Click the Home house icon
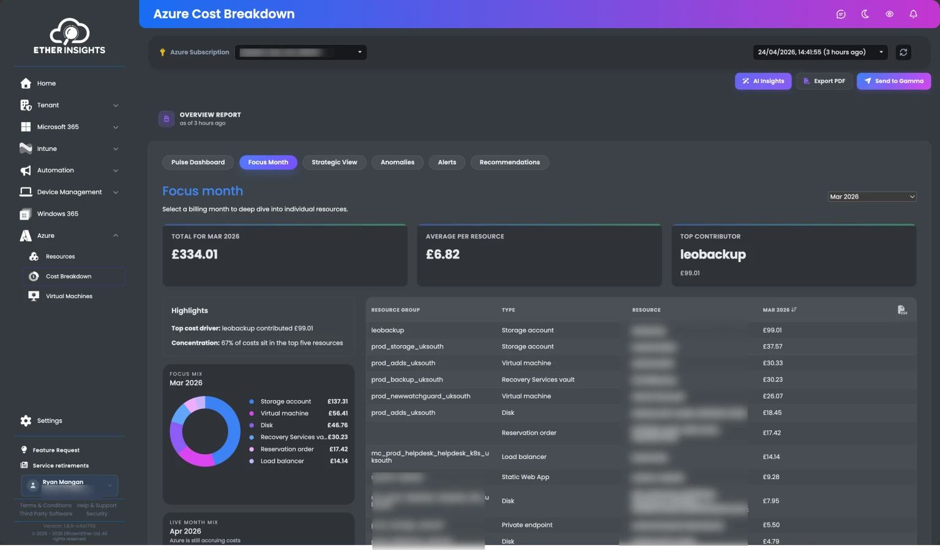The image size is (940, 550). coord(26,83)
